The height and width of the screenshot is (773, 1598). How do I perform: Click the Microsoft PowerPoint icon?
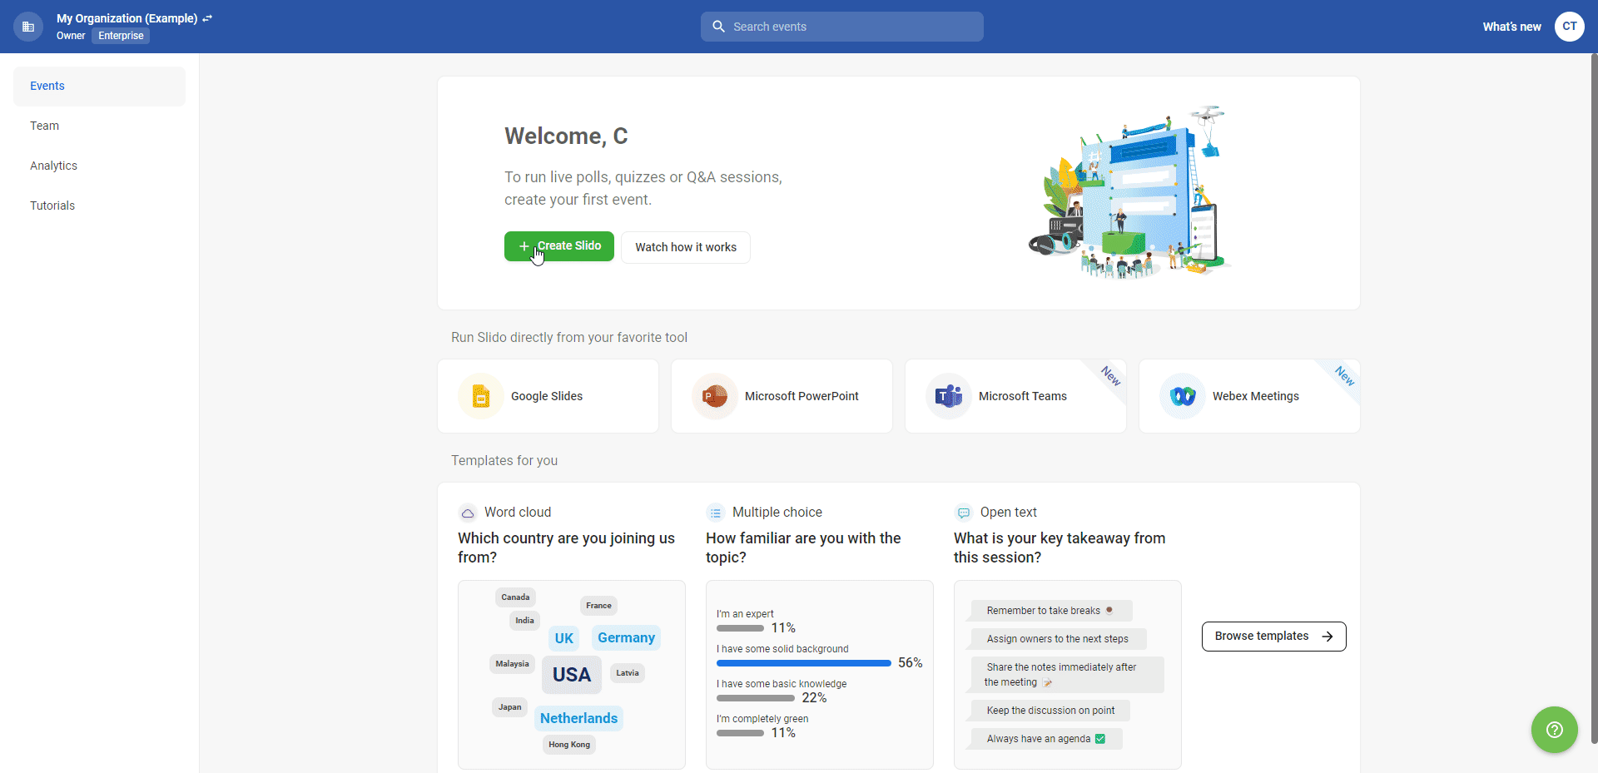pos(715,396)
